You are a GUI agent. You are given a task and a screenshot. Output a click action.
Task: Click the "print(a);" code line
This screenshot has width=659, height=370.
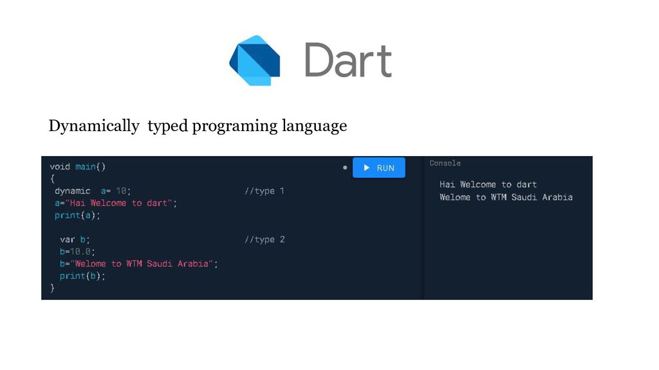click(x=77, y=215)
